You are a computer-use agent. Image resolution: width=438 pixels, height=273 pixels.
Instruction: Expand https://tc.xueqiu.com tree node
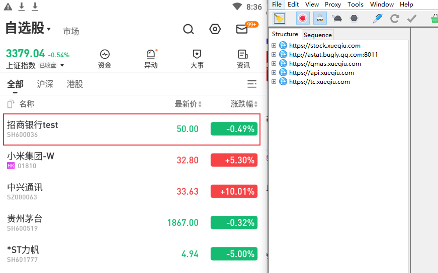click(x=274, y=82)
